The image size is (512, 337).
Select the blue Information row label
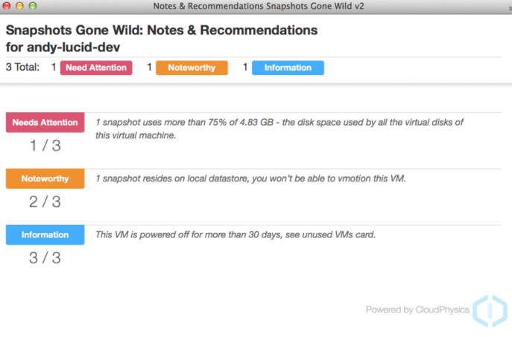pos(45,234)
